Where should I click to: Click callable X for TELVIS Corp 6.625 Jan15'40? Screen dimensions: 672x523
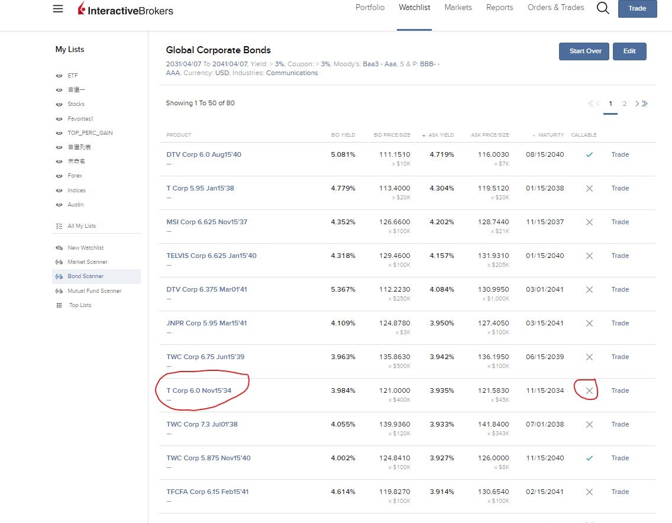589,256
